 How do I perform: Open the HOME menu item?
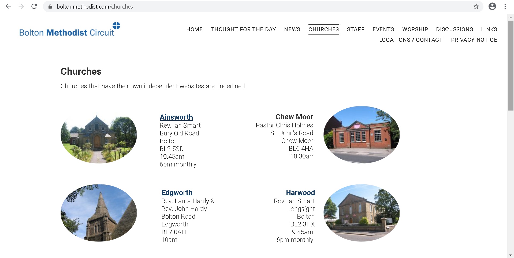[x=195, y=29]
